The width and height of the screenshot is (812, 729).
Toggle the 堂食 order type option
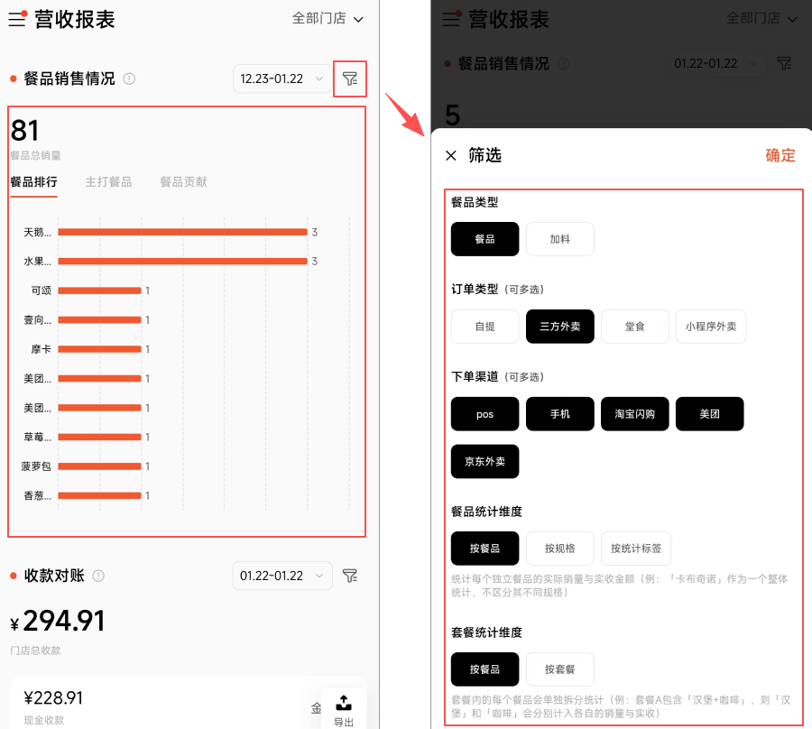click(x=635, y=327)
